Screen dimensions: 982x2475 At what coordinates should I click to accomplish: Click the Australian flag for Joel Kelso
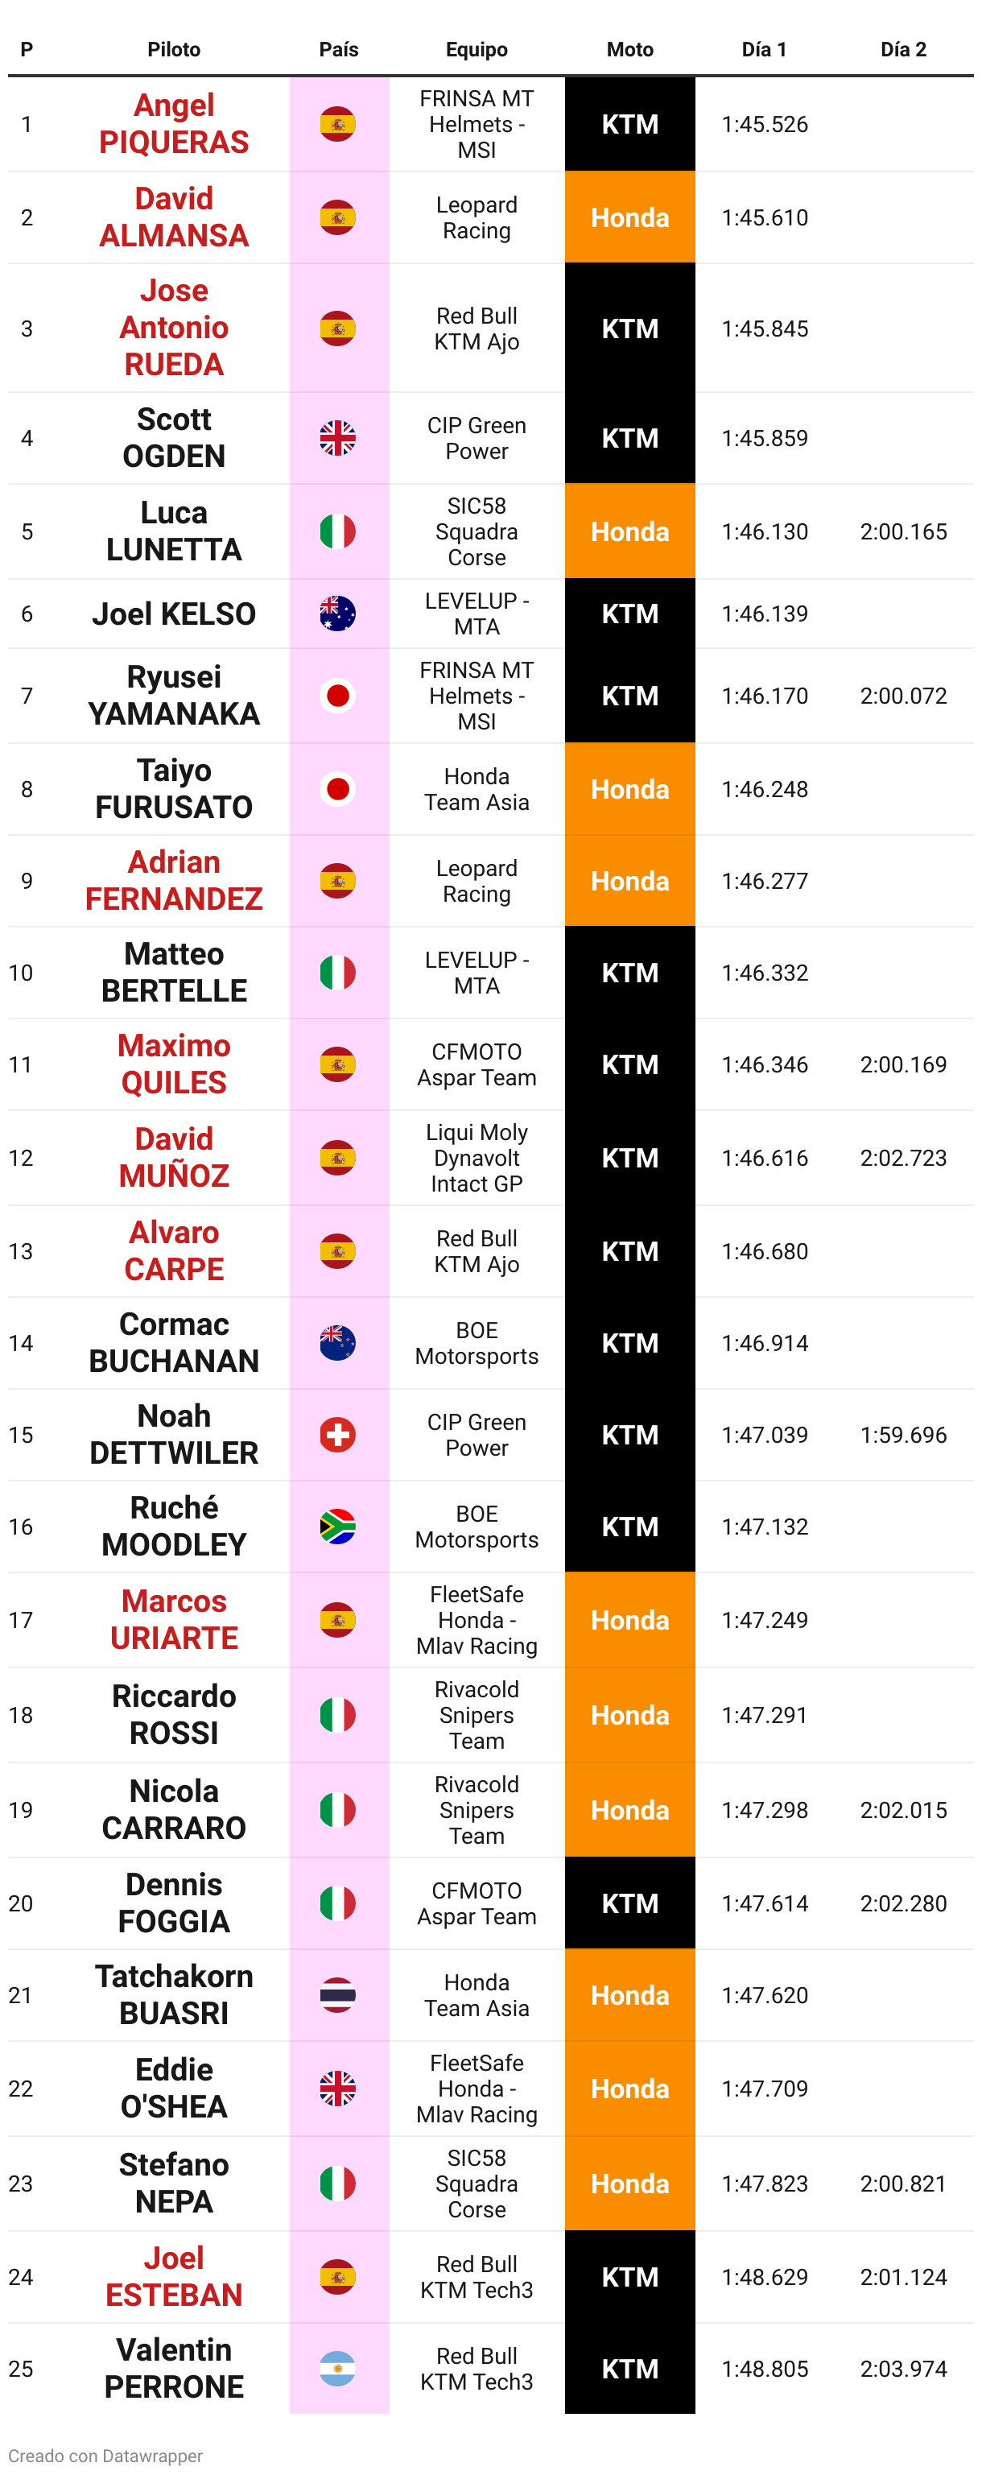[x=337, y=613]
